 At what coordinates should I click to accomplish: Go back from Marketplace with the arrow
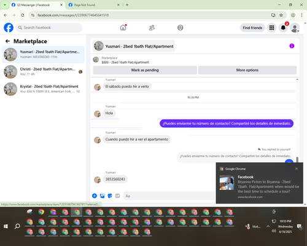click(7, 41)
